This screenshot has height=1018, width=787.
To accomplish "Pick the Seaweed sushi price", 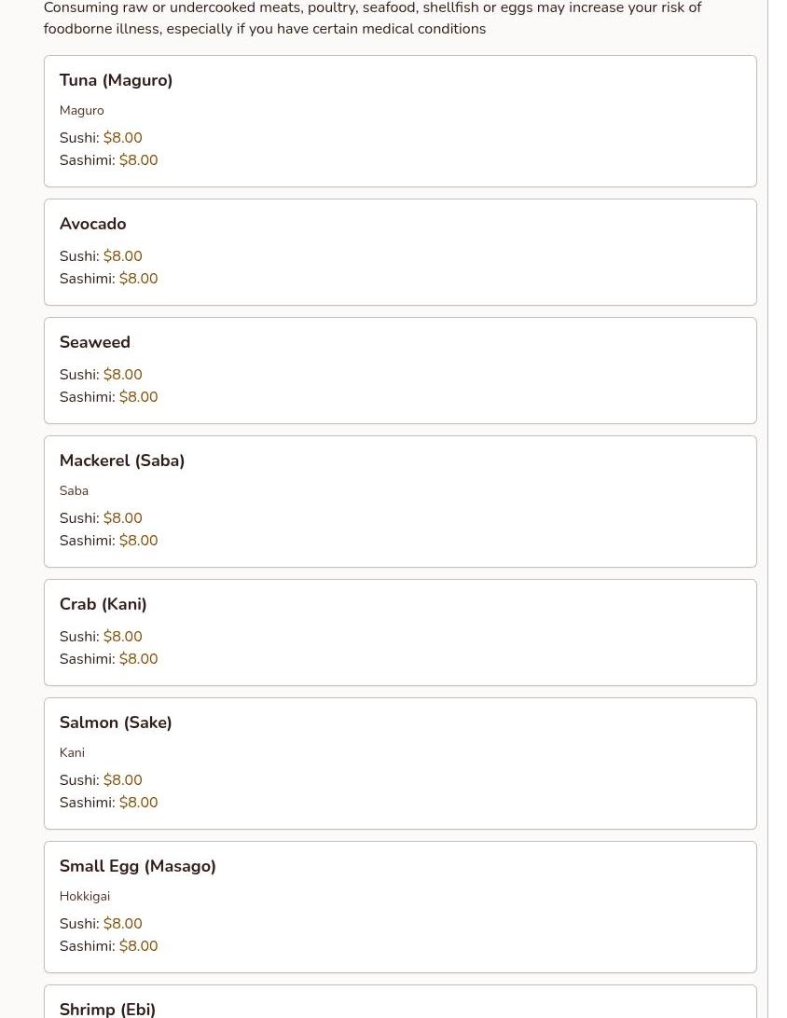I will tap(122, 375).
